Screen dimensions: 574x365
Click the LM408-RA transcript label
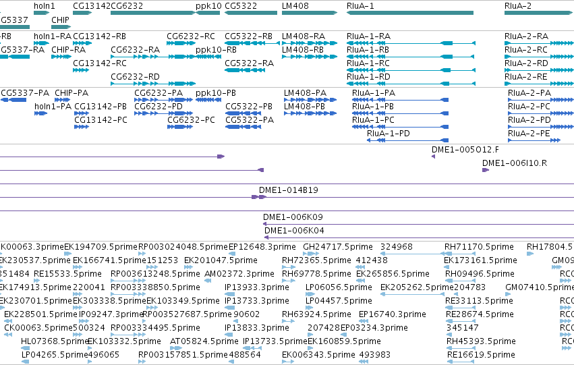304,36
